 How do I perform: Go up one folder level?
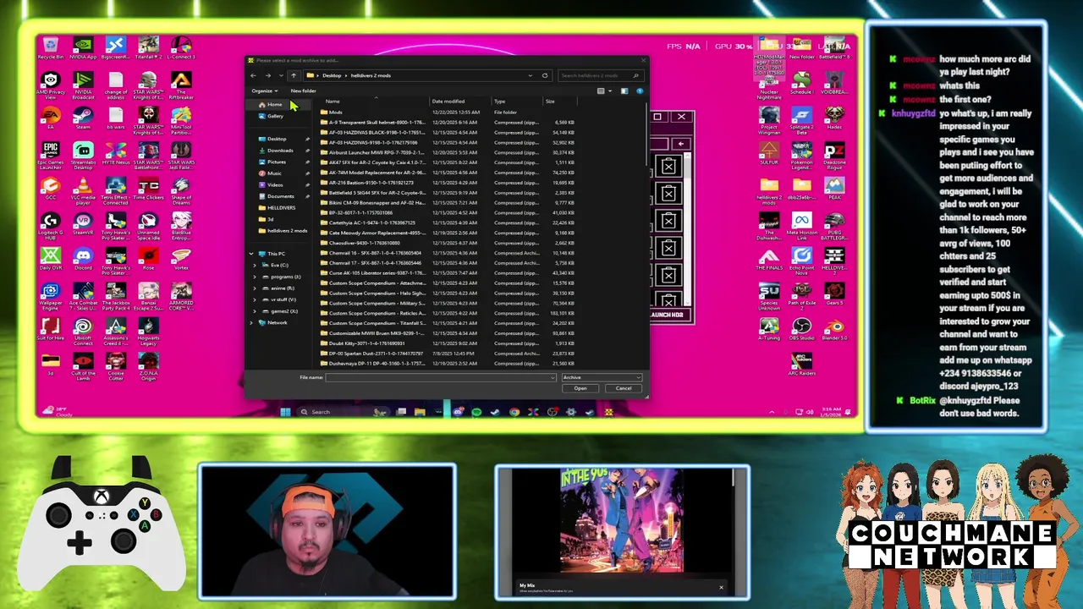pos(294,75)
